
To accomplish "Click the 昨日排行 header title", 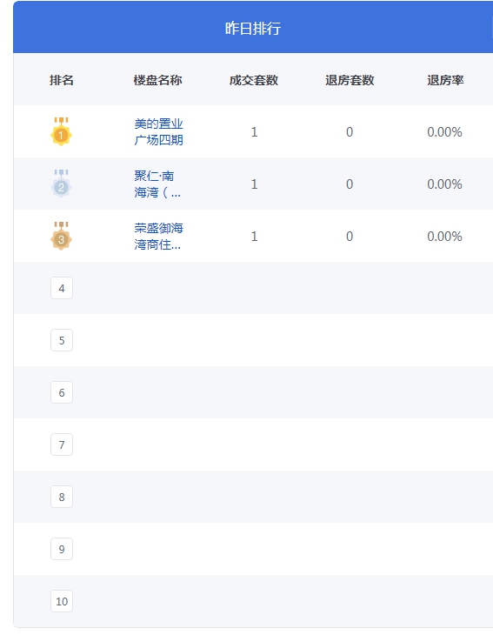I will (x=252, y=29).
